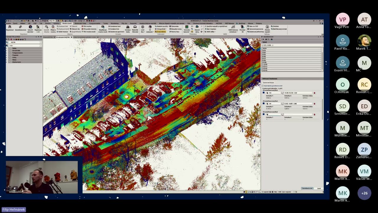The image size is (378, 213).
Task: Switch to the Měření ribbon tab
Action: tap(23, 23)
